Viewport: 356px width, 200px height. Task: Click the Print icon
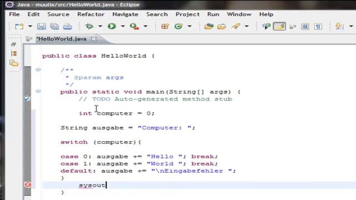click(67, 26)
